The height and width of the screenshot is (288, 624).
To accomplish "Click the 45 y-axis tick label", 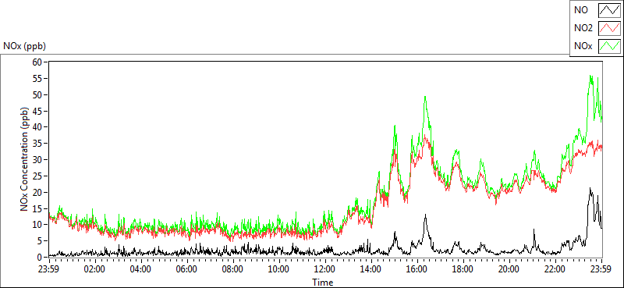I will point(37,111).
